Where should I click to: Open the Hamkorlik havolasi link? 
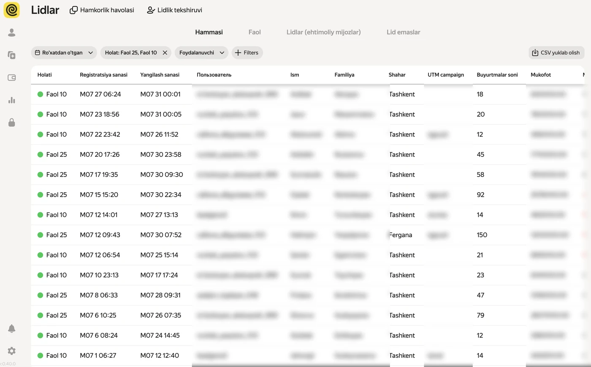point(102,10)
